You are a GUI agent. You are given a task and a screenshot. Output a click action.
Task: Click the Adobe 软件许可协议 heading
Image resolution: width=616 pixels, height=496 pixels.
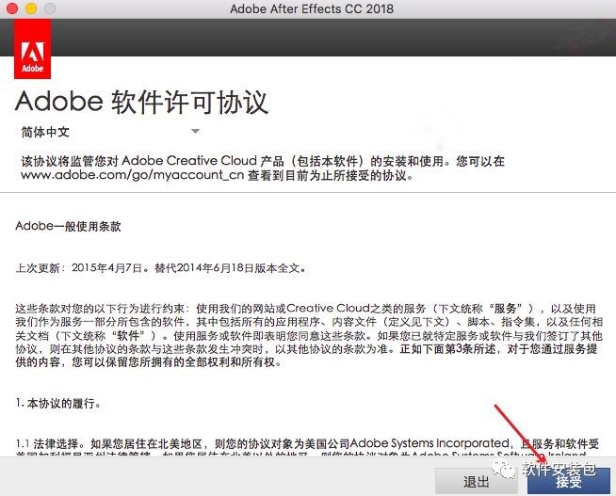(141, 103)
